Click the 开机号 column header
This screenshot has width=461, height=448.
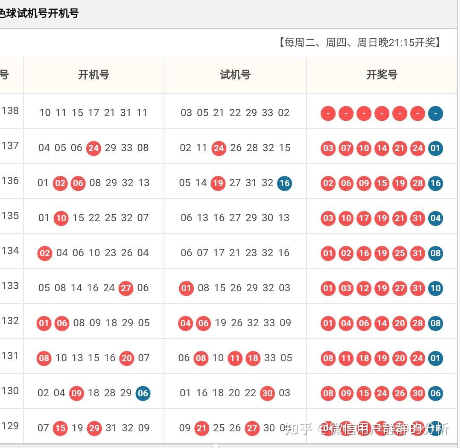(x=93, y=75)
